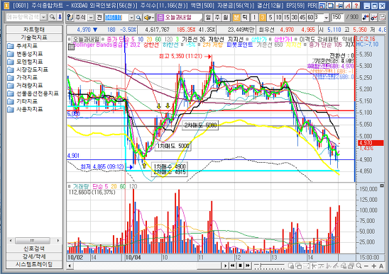Click the window layout icon in title bar

322,6
